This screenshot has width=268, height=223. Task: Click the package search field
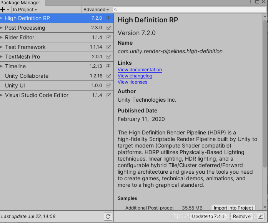(x=190, y=10)
